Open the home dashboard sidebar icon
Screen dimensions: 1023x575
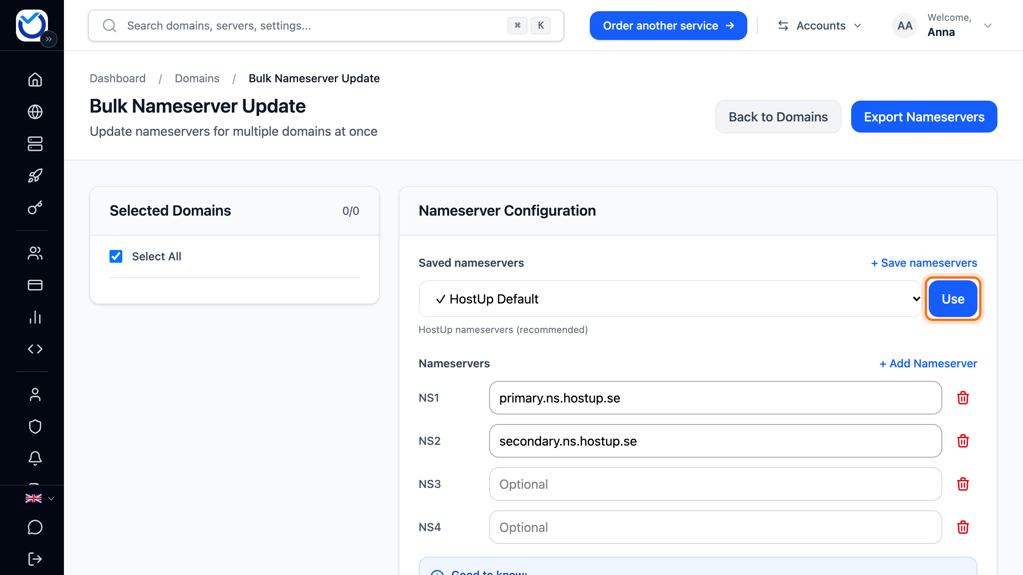35,79
